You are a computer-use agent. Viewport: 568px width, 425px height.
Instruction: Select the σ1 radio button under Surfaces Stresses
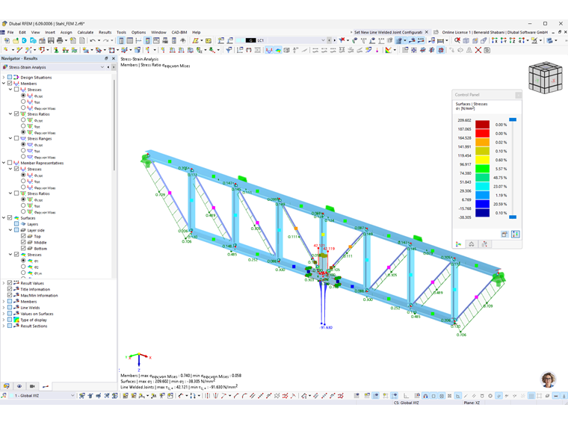click(x=23, y=261)
